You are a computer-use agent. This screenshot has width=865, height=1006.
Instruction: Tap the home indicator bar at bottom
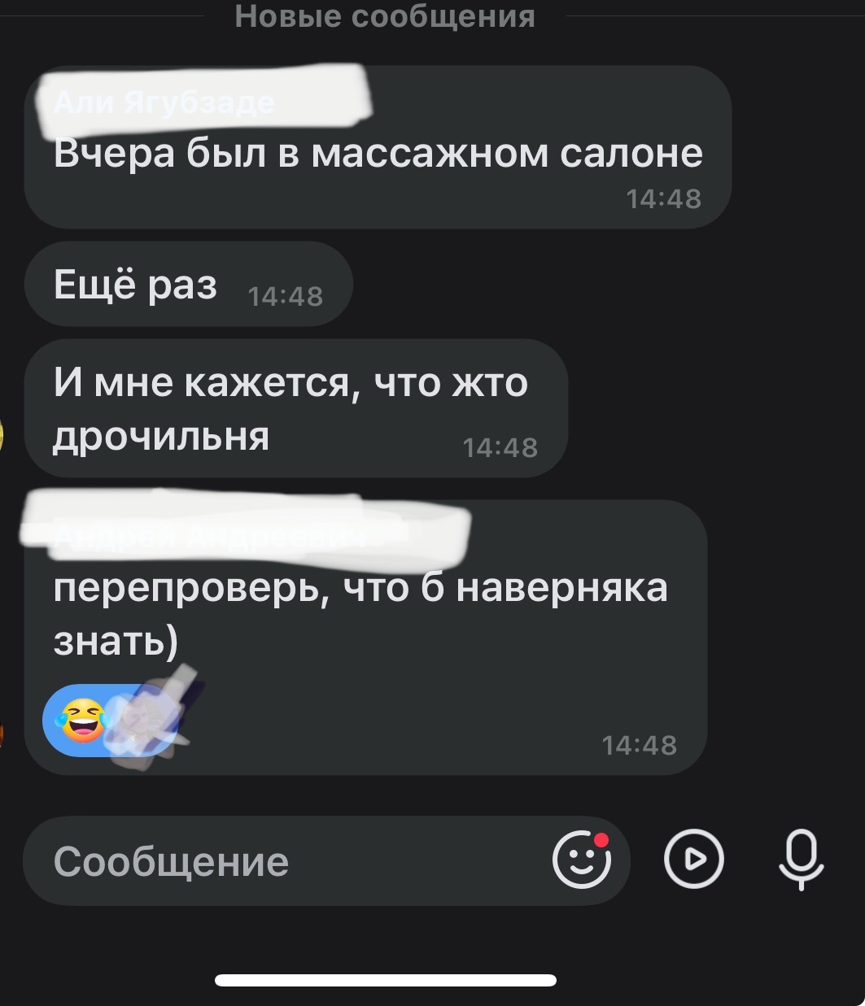pyautogui.click(x=386, y=980)
